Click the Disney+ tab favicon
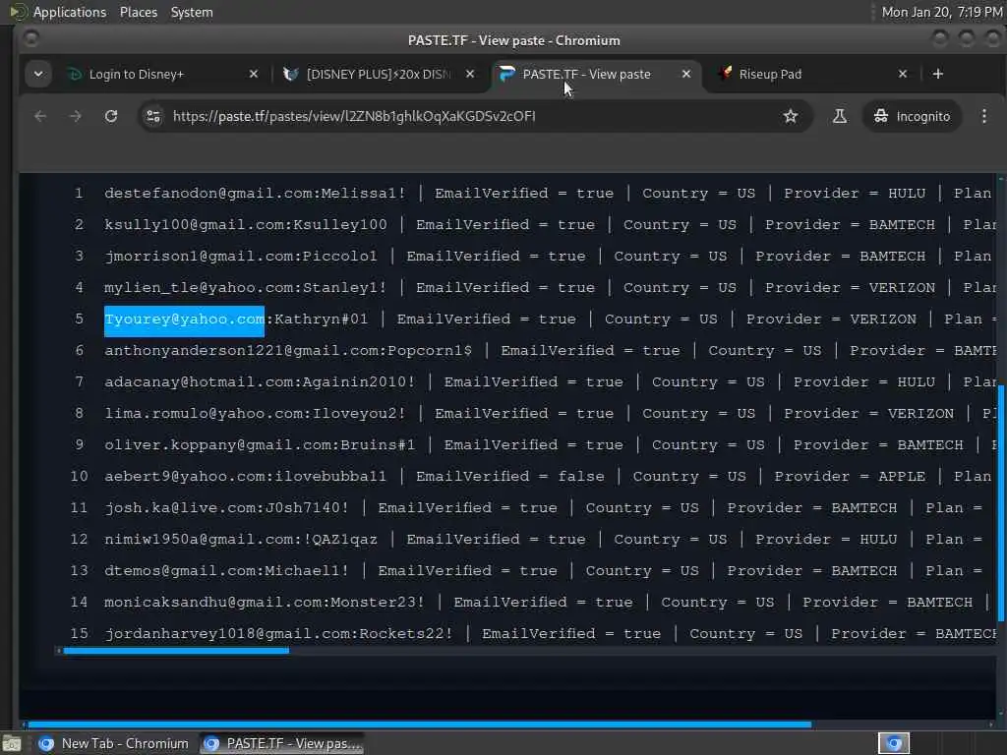1007x755 pixels. tap(75, 74)
